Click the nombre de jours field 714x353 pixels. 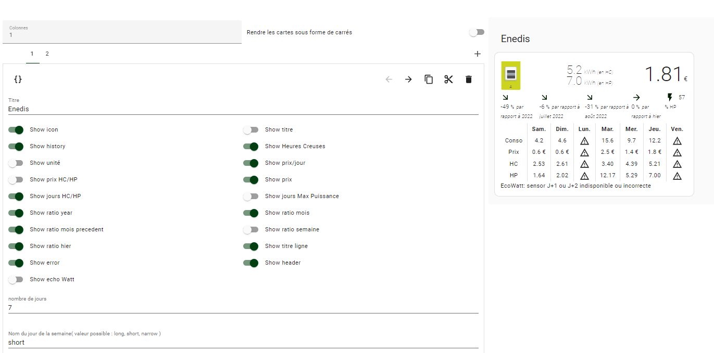[243, 308]
